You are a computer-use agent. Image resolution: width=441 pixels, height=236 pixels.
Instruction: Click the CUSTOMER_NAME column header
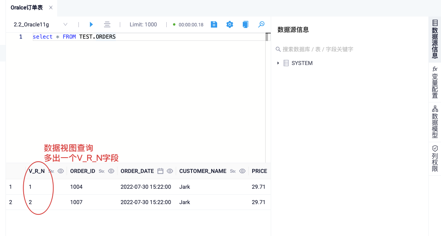[203, 171]
